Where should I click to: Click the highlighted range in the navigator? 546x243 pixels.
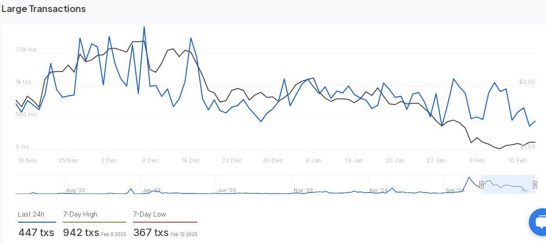tap(508, 185)
